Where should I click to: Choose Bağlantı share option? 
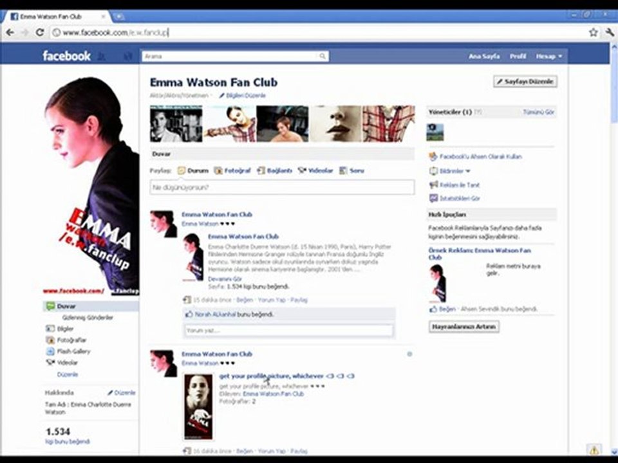click(274, 170)
